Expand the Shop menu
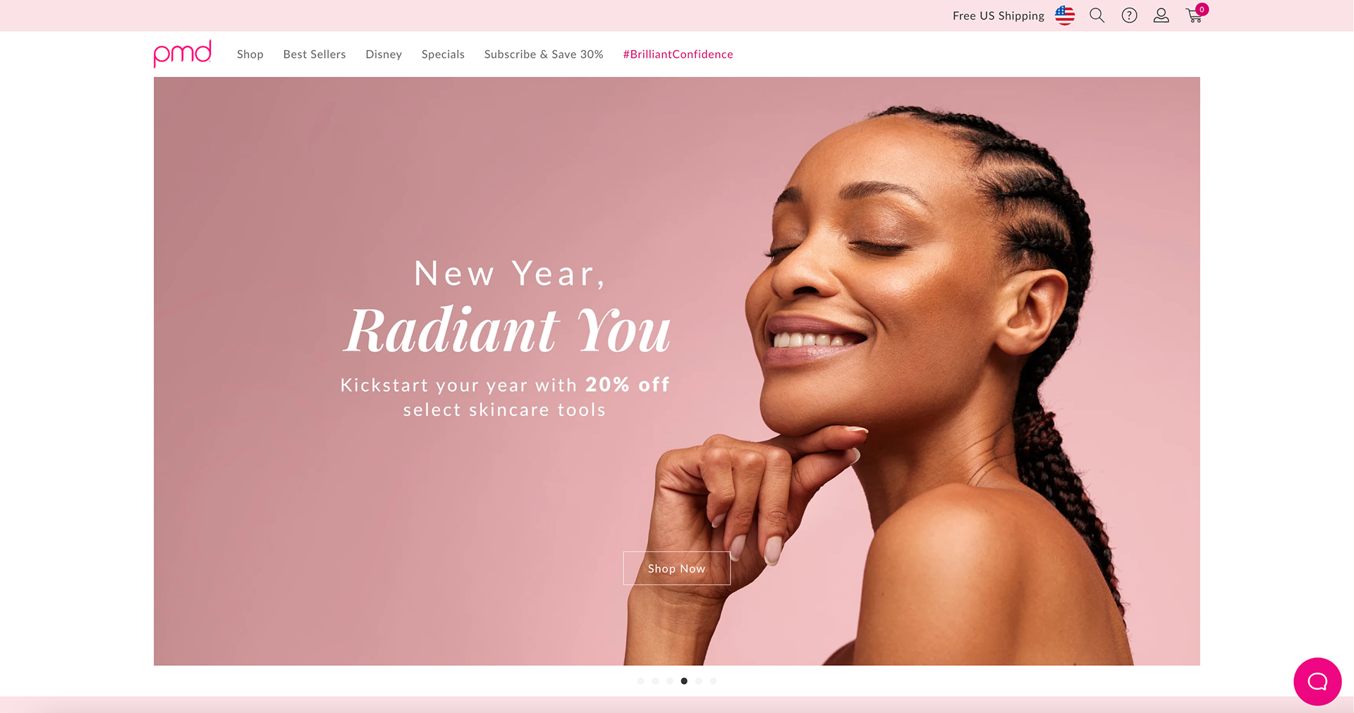 (x=250, y=54)
